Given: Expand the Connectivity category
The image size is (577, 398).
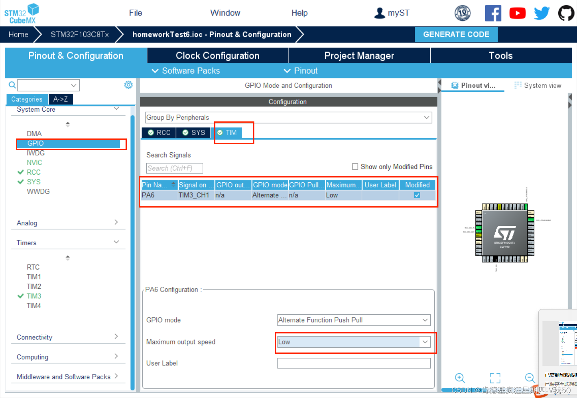Looking at the screenshot, I should (x=116, y=336).
